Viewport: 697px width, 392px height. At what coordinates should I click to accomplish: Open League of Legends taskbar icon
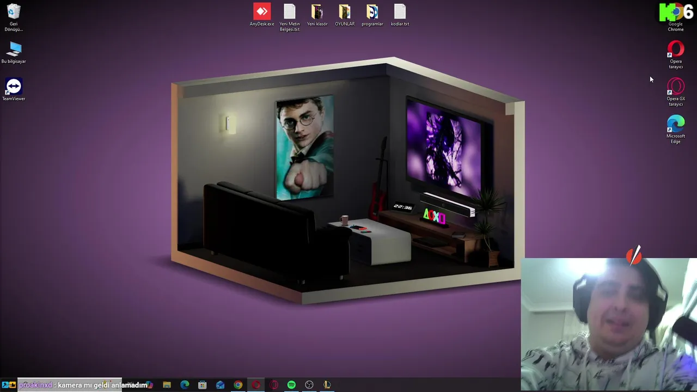(327, 385)
